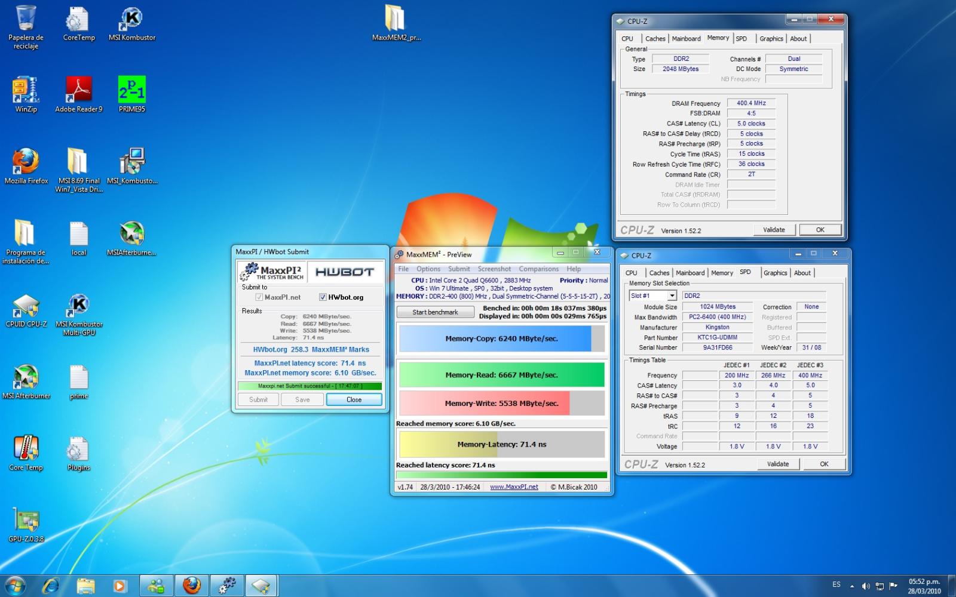Screen dimensions: 956x597
Task: Open the MaxxMEM2_pr... folder on the desktop
Action: pyautogui.click(x=396, y=23)
